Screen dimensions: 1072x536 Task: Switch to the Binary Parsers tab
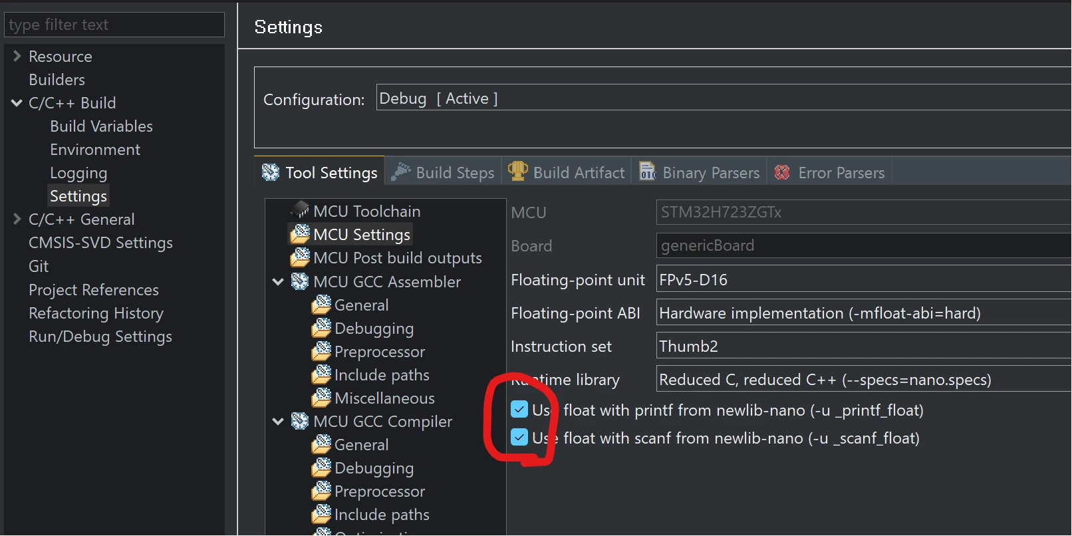coord(699,172)
